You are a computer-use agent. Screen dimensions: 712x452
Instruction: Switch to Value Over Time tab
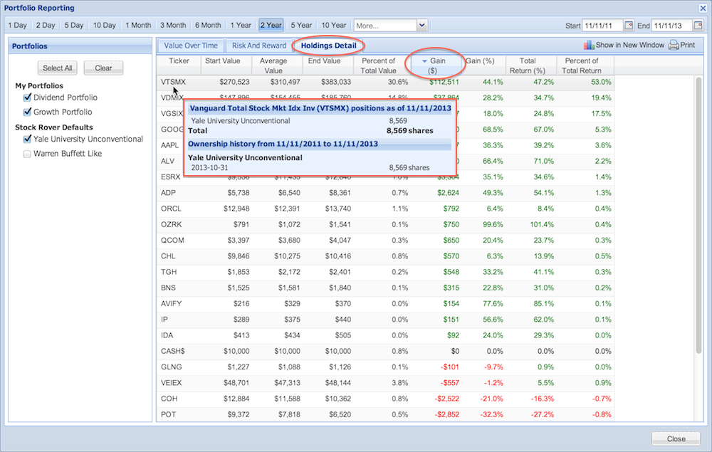191,46
